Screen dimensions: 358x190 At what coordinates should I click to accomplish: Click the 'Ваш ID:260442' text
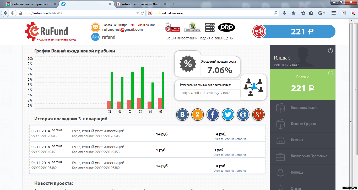pos(286,65)
